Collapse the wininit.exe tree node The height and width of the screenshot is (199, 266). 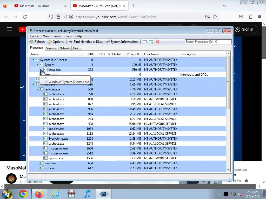(x=33, y=84)
